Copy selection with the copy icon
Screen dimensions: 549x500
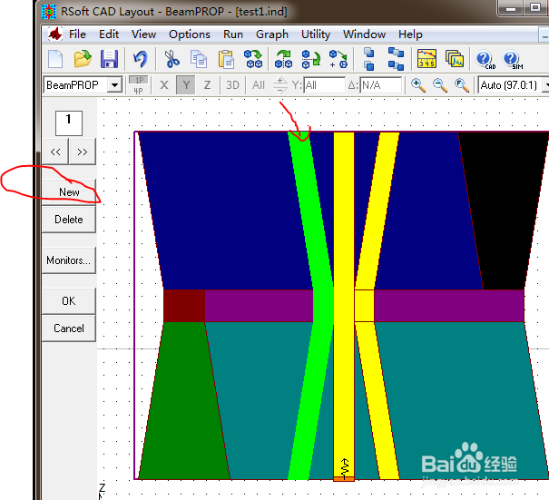click(198, 59)
